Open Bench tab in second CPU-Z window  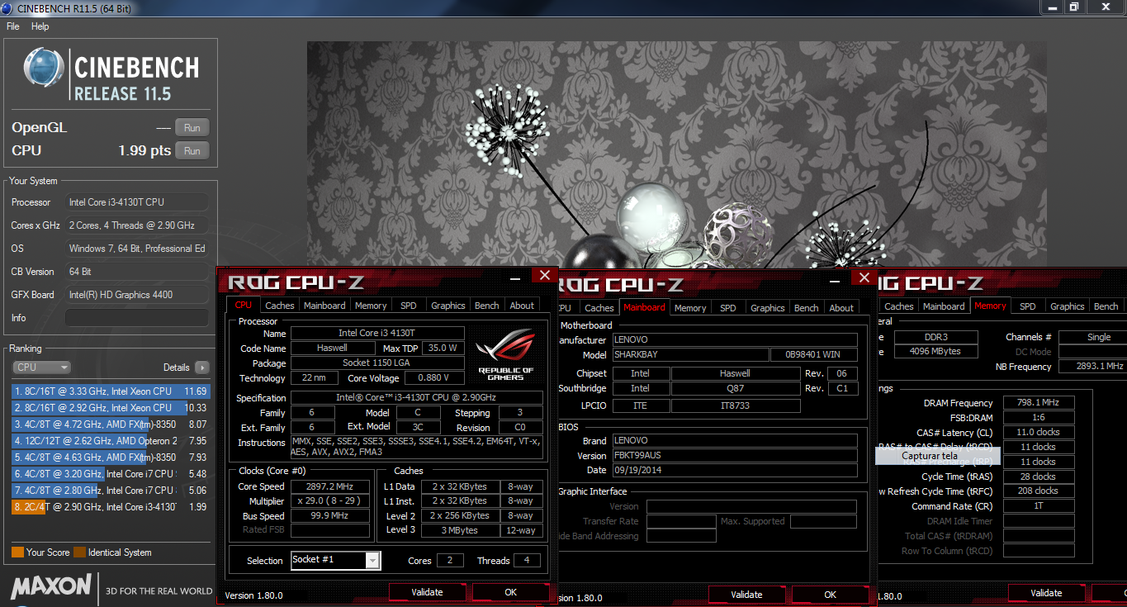(x=807, y=307)
